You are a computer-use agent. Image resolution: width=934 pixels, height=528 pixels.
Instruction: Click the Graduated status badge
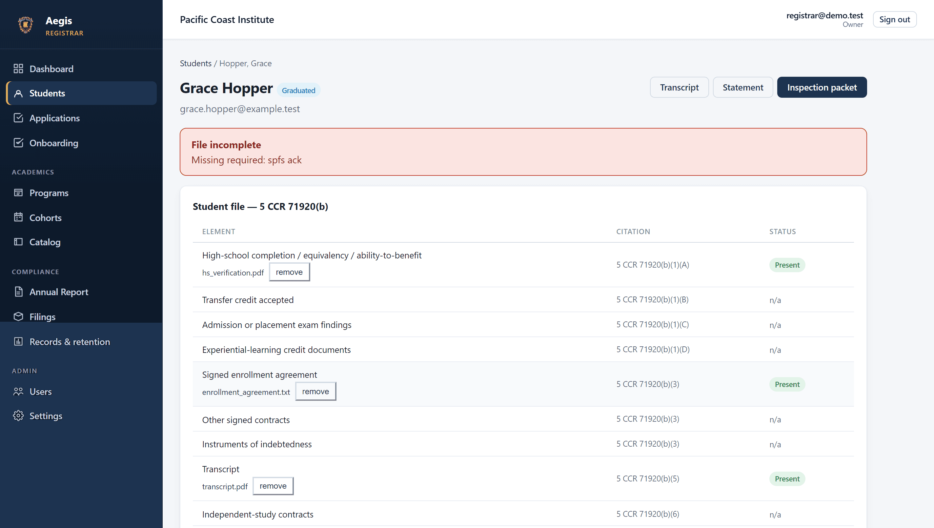click(x=298, y=90)
